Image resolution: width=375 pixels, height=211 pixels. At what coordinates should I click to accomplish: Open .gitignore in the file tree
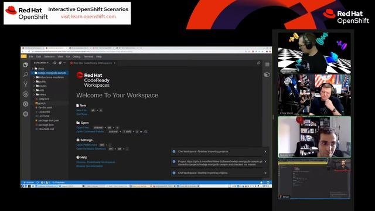point(44,99)
